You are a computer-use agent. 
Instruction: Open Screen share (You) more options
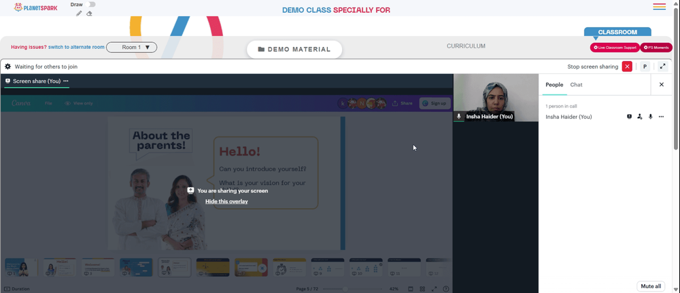point(66,81)
